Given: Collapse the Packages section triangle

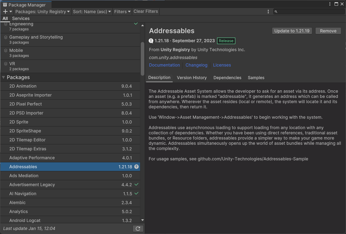Looking at the screenshot, I should coord(4,77).
